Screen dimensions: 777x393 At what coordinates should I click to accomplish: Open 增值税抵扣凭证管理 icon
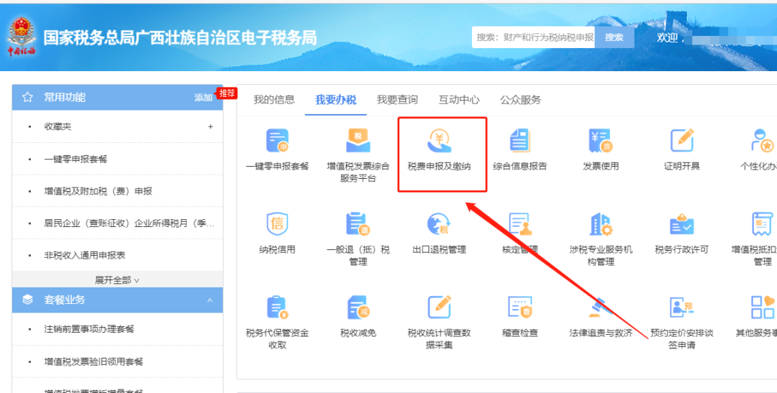(763, 224)
